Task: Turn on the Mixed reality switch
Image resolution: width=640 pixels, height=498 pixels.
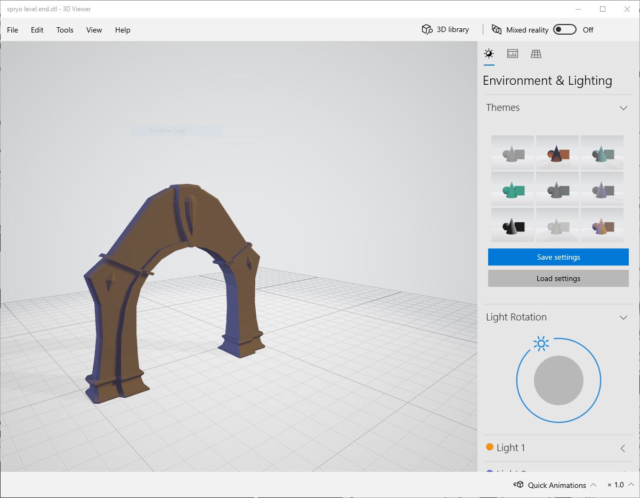Action: [x=565, y=29]
